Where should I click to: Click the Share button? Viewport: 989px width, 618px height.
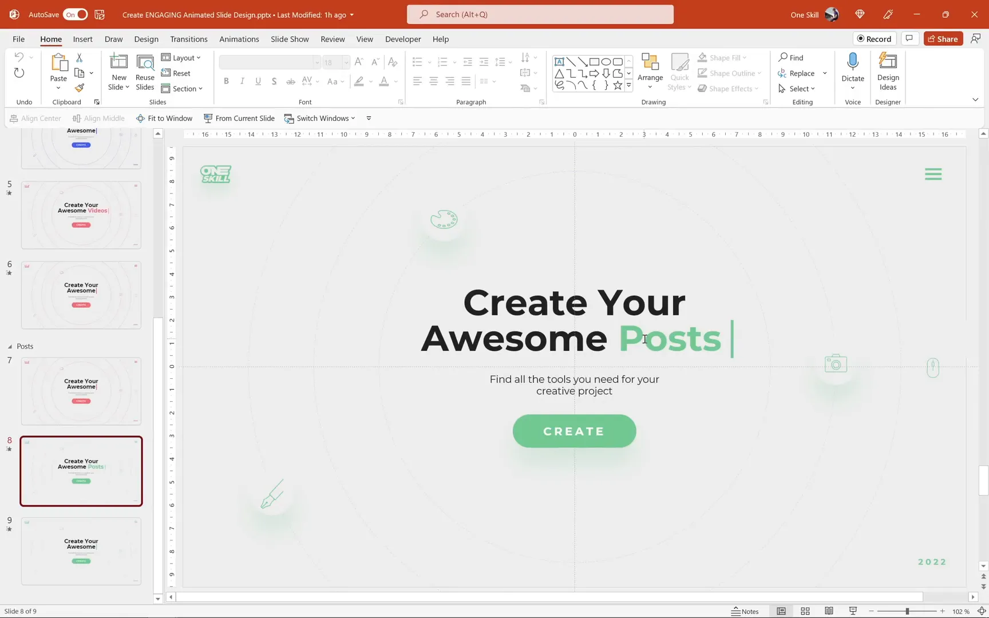pyautogui.click(x=943, y=39)
